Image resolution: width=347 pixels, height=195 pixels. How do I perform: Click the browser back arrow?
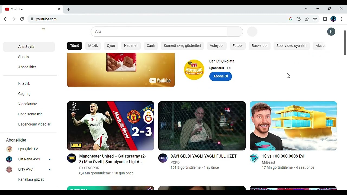tap(5, 19)
